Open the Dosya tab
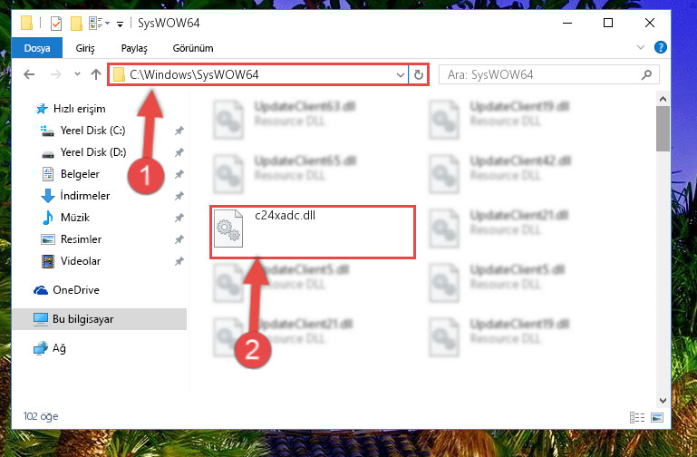Image resolution: width=697 pixels, height=457 pixels. (37, 48)
